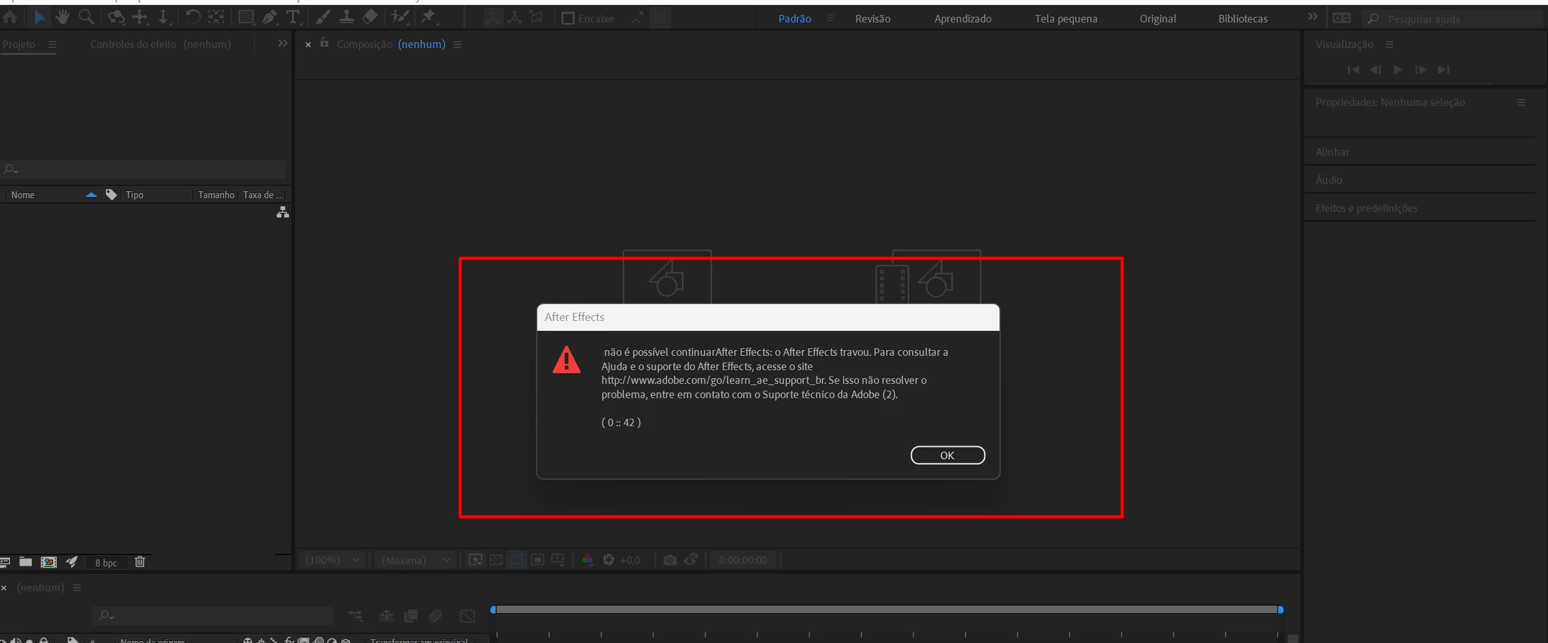Dismiss the crash dialog with OK
The image size is (1548, 643).
pos(947,455)
